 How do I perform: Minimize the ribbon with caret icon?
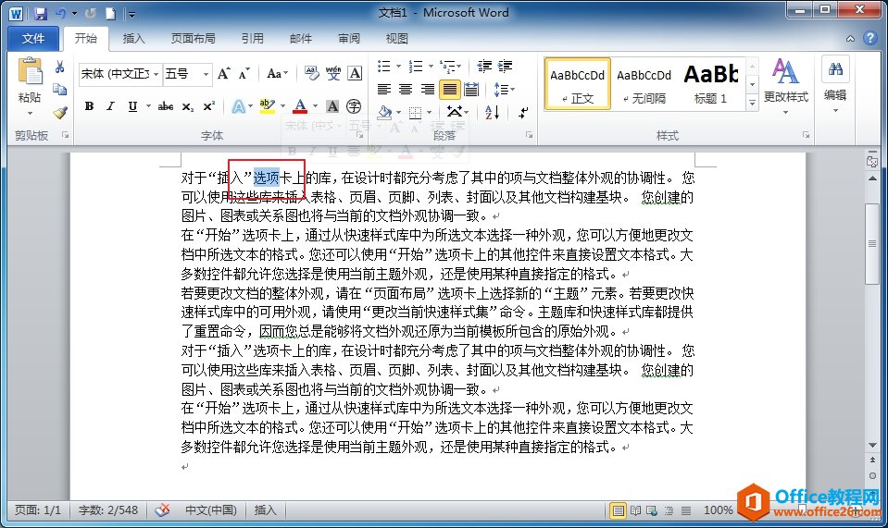851,39
